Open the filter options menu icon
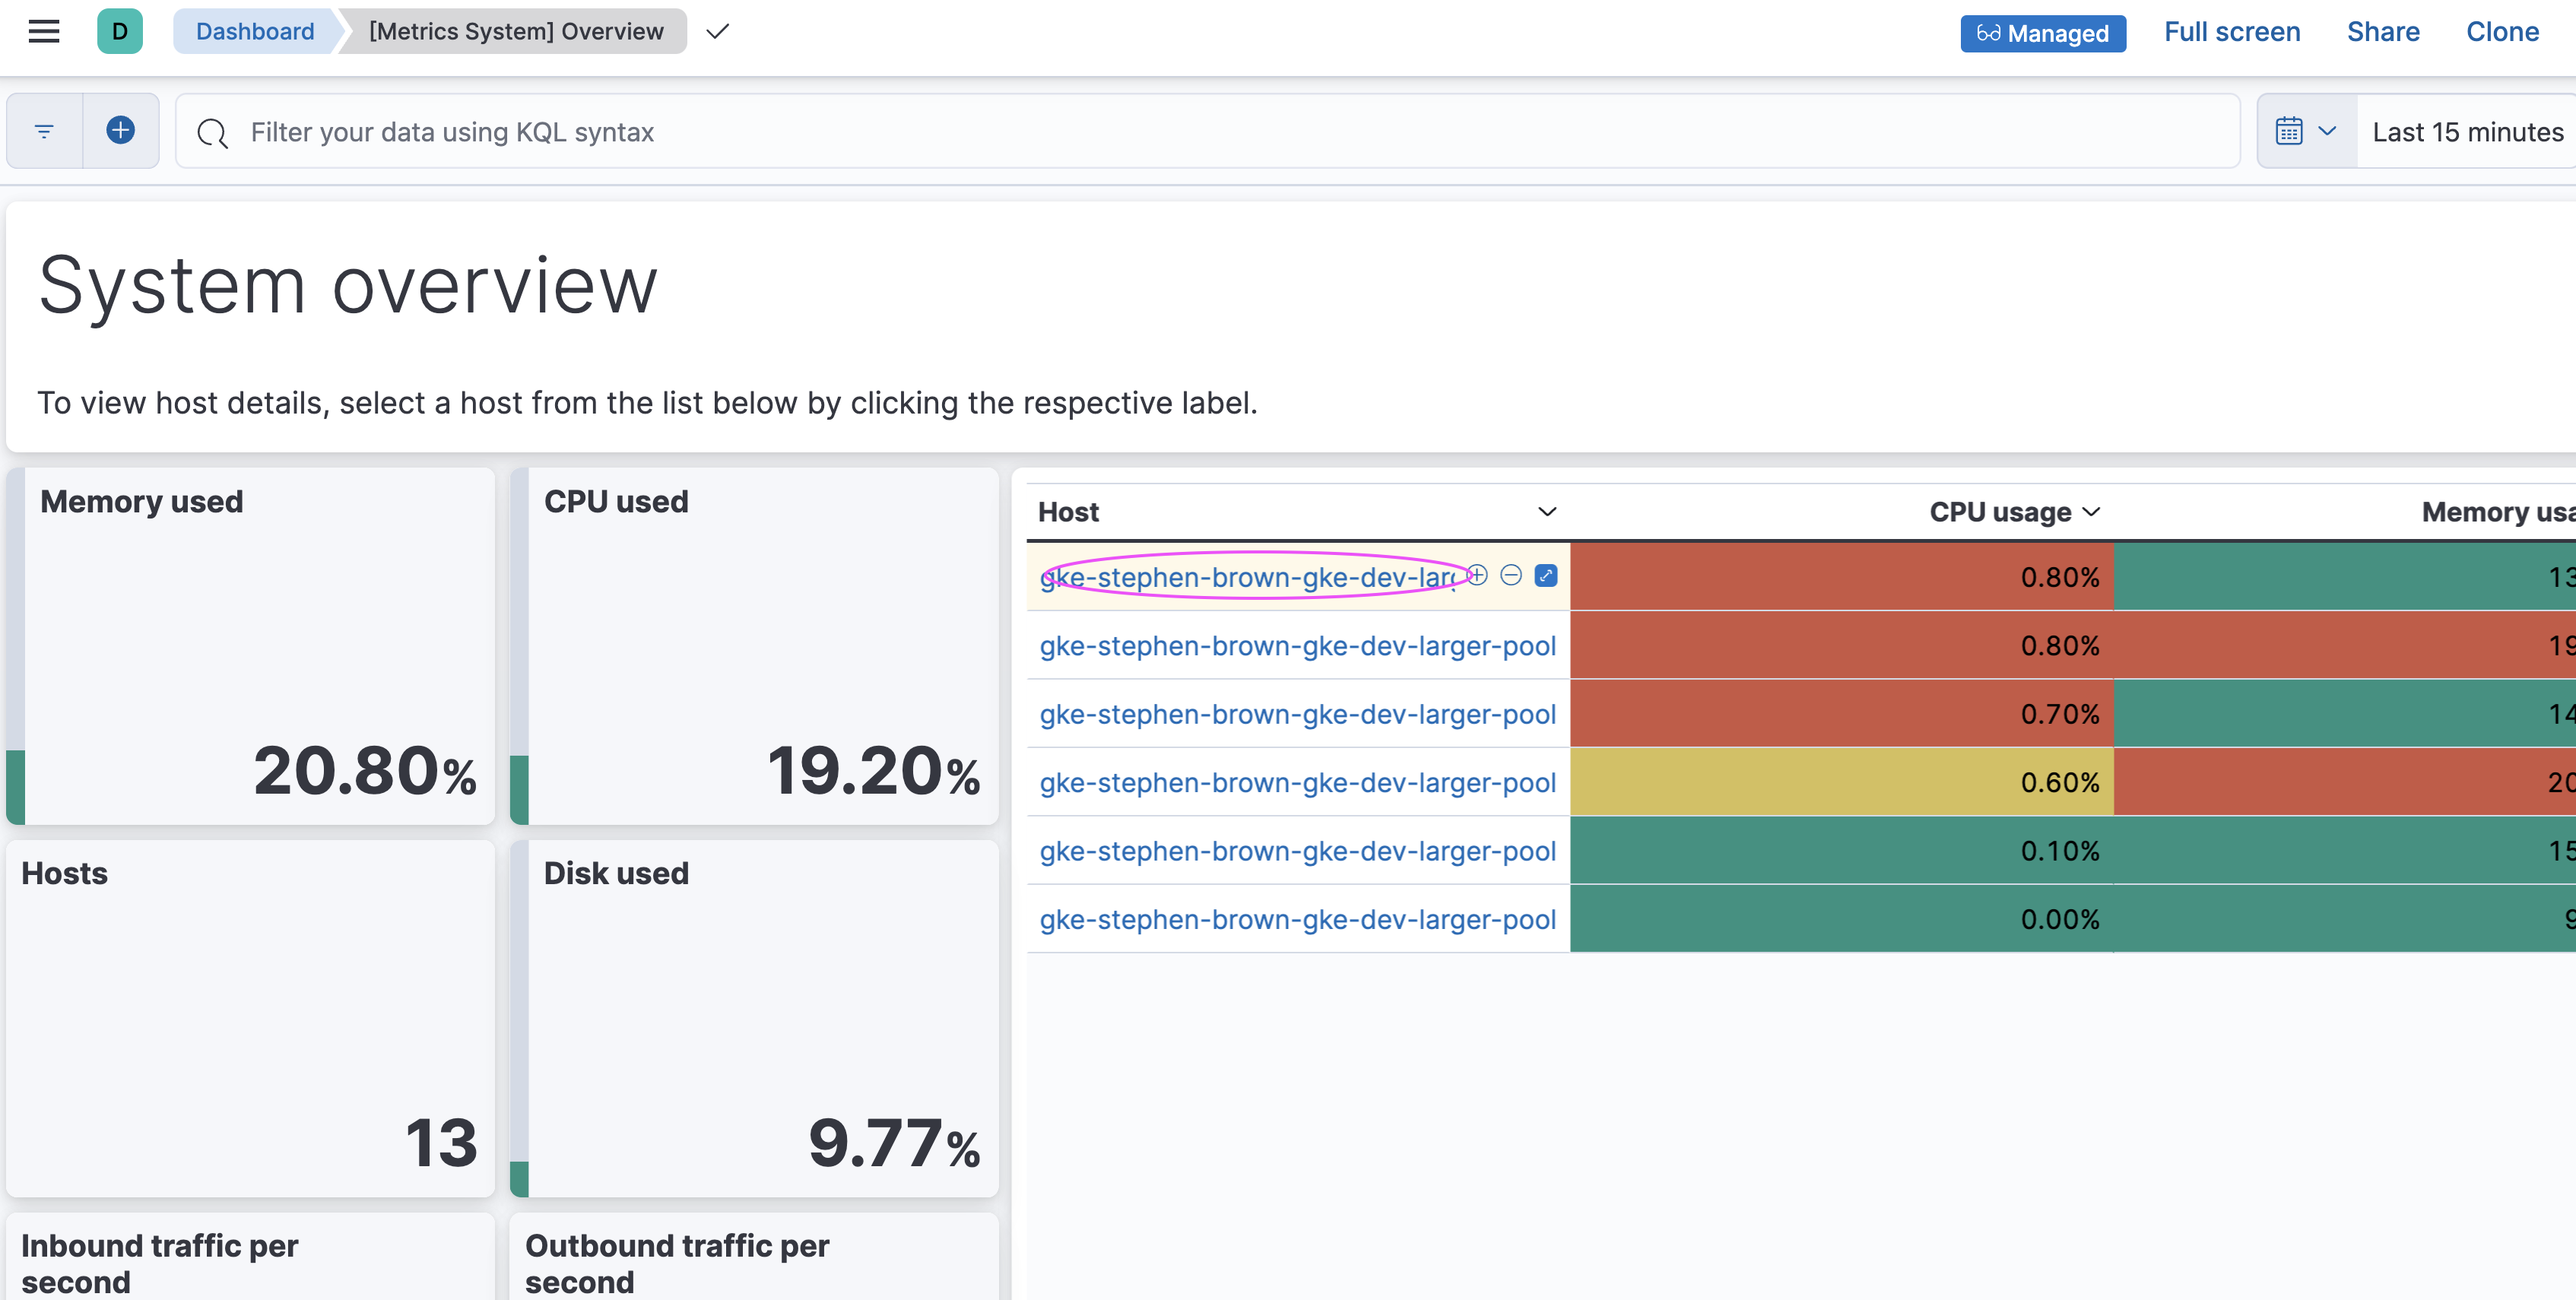 (x=44, y=131)
